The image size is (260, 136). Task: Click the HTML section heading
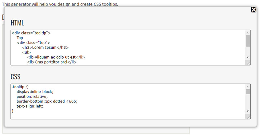pos(17,23)
